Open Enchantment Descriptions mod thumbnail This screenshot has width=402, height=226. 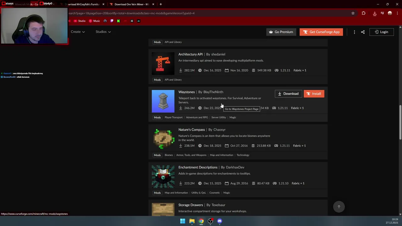(x=163, y=177)
